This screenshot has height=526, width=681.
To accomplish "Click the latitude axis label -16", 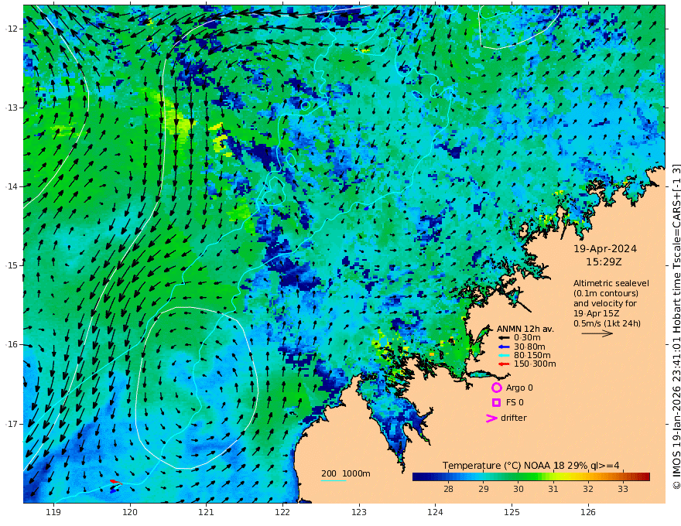I will pyautogui.click(x=12, y=344).
